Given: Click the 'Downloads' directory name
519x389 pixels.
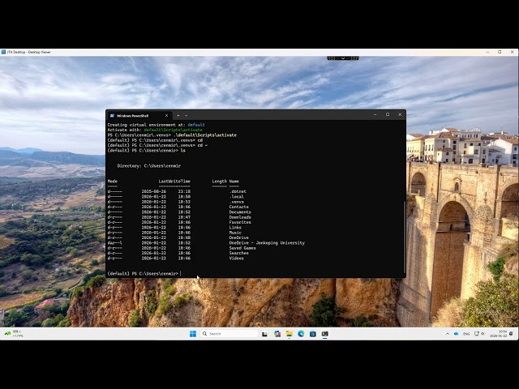Looking at the screenshot, I should (x=240, y=217).
